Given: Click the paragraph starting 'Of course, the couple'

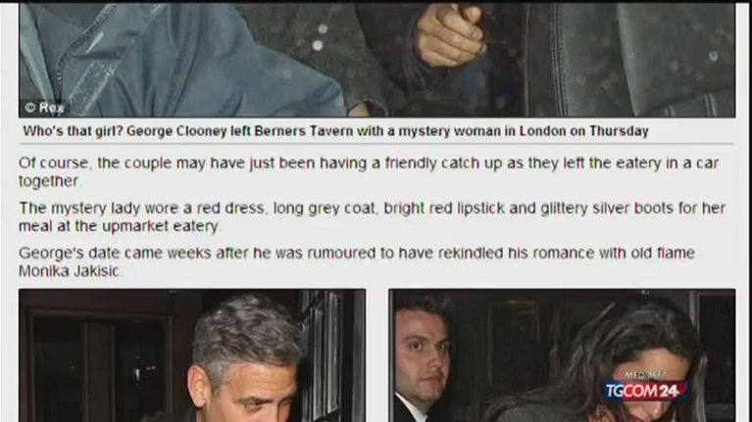Looking at the screenshot, I should click(369, 172).
